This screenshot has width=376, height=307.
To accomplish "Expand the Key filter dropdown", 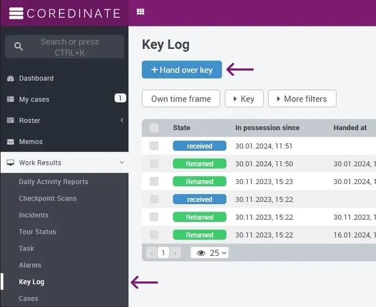I will [244, 99].
